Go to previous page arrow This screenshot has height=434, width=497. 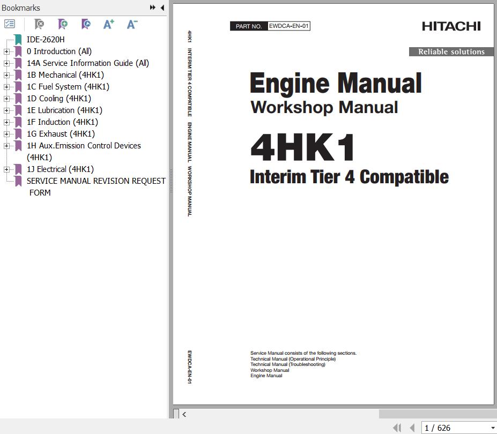pyautogui.click(x=412, y=428)
